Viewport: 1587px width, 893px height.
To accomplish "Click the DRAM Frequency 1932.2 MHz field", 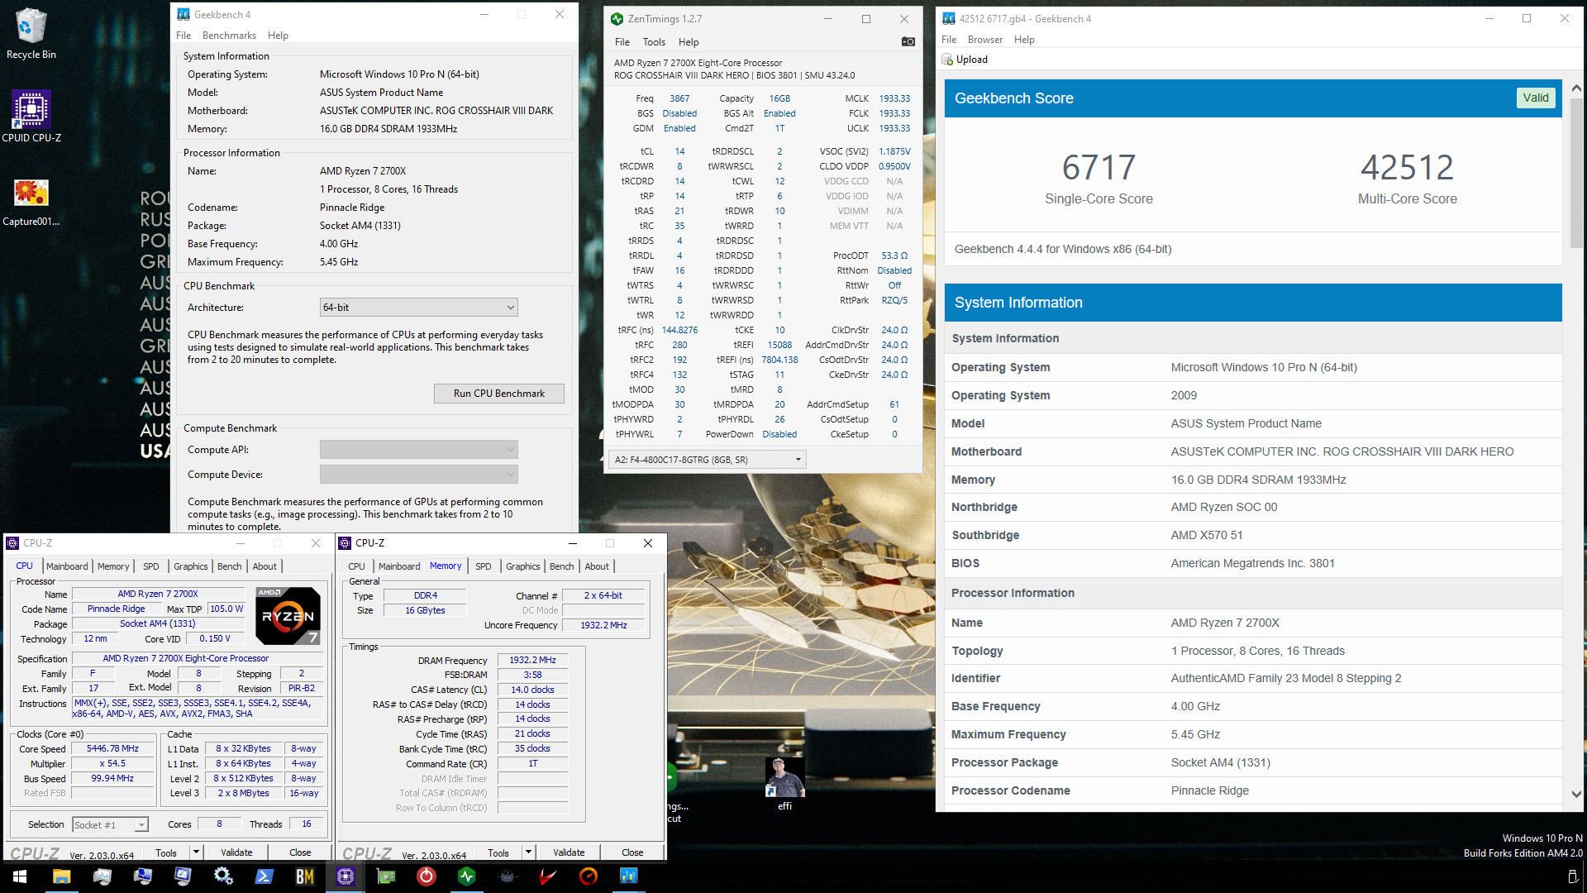I will [532, 660].
